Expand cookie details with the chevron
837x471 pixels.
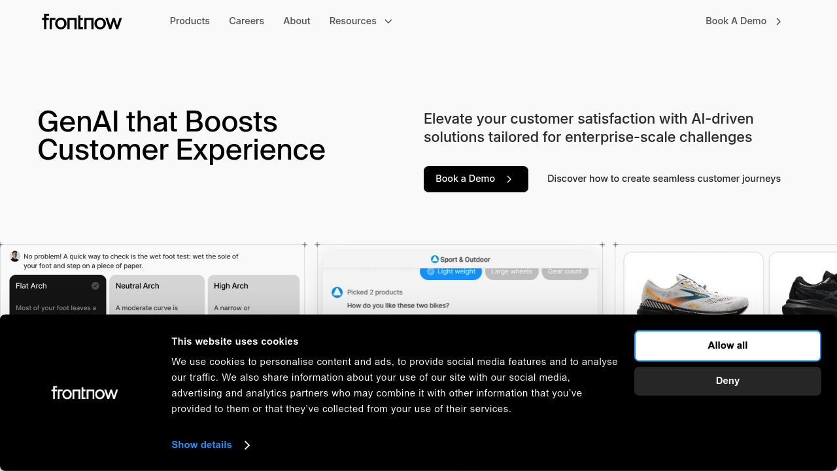[x=247, y=445]
